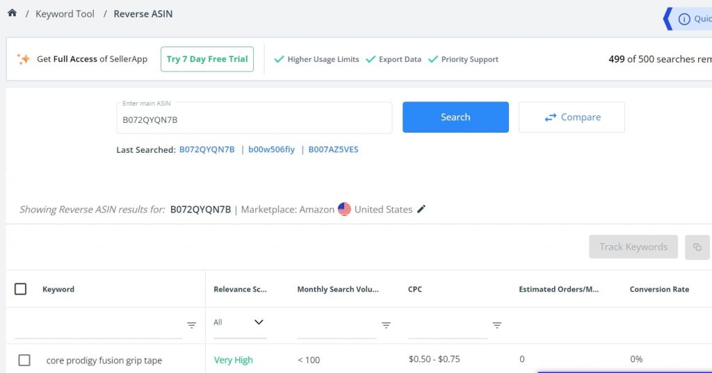Open the Keyword column filter icon

(x=192, y=325)
